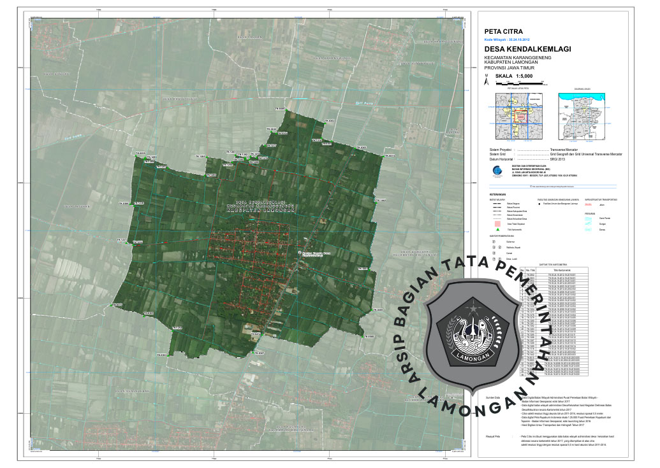660x468 pixels.
Task: Click the Diagram Lokasi inset map
Action: [582, 117]
